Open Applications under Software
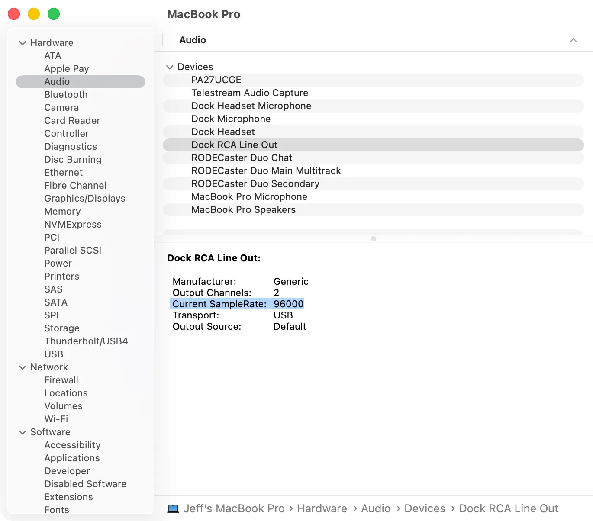This screenshot has height=521, width=593. (72, 458)
